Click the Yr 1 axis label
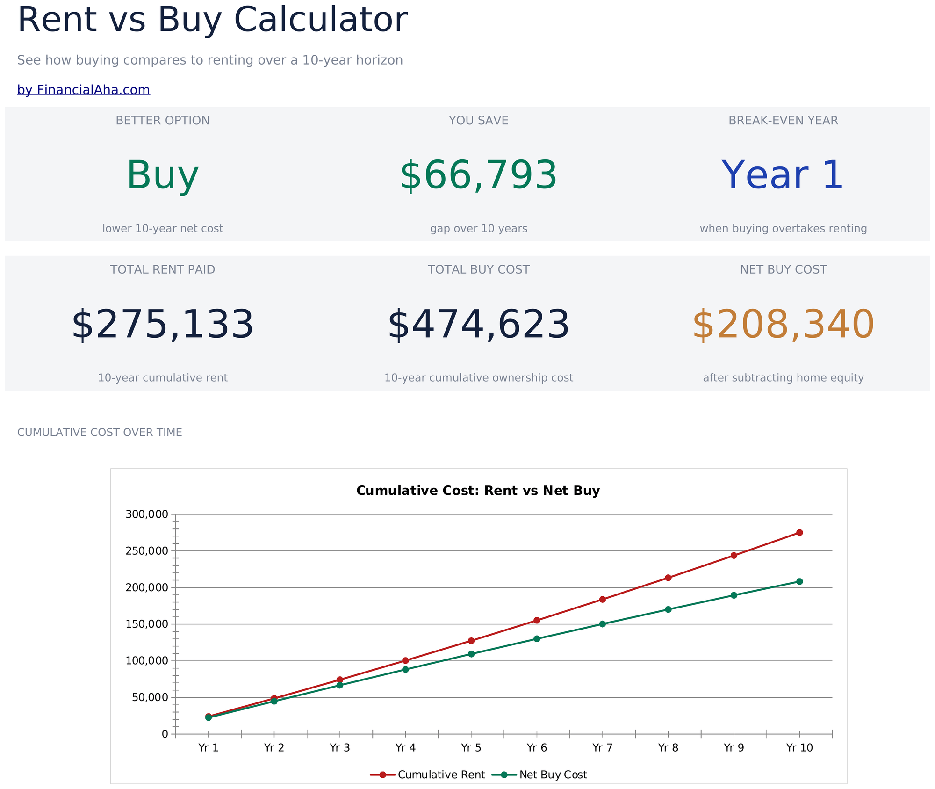 [x=209, y=747]
